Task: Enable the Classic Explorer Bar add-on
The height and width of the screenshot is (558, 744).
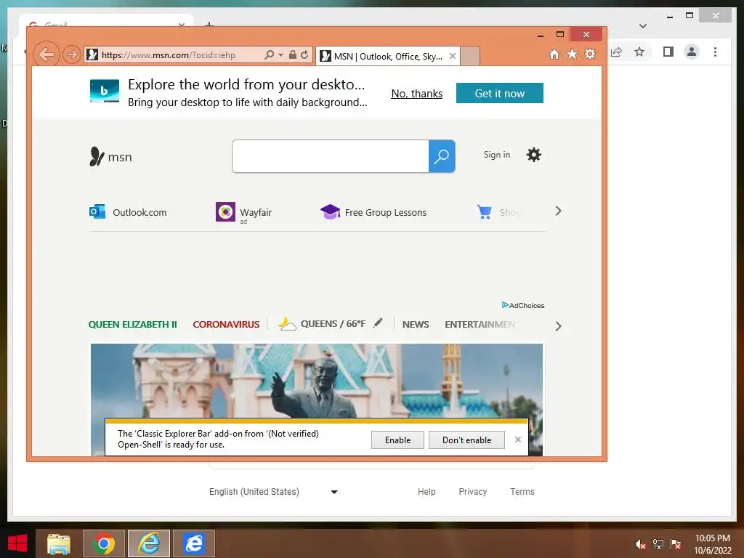Action: [x=397, y=440]
